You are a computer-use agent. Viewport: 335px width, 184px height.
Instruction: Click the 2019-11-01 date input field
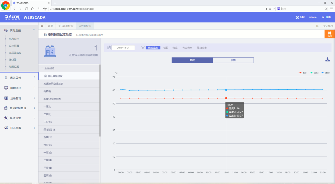pyautogui.click(x=123, y=48)
